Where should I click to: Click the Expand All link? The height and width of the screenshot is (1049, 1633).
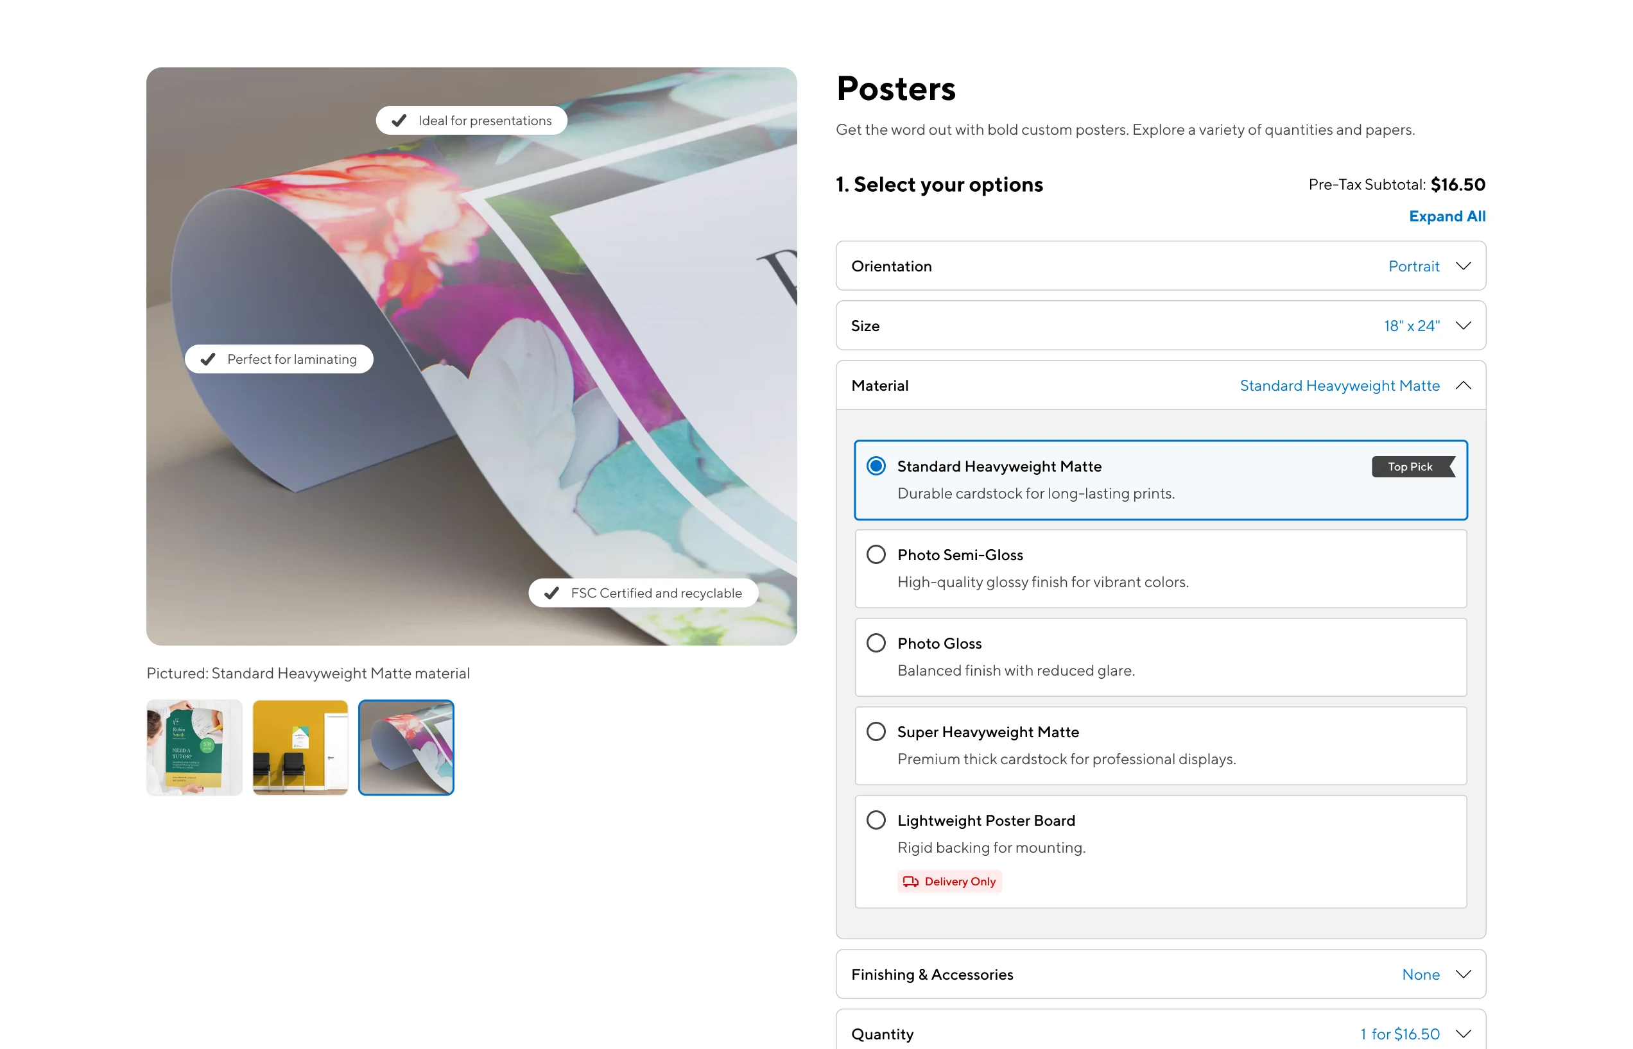coord(1447,216)
